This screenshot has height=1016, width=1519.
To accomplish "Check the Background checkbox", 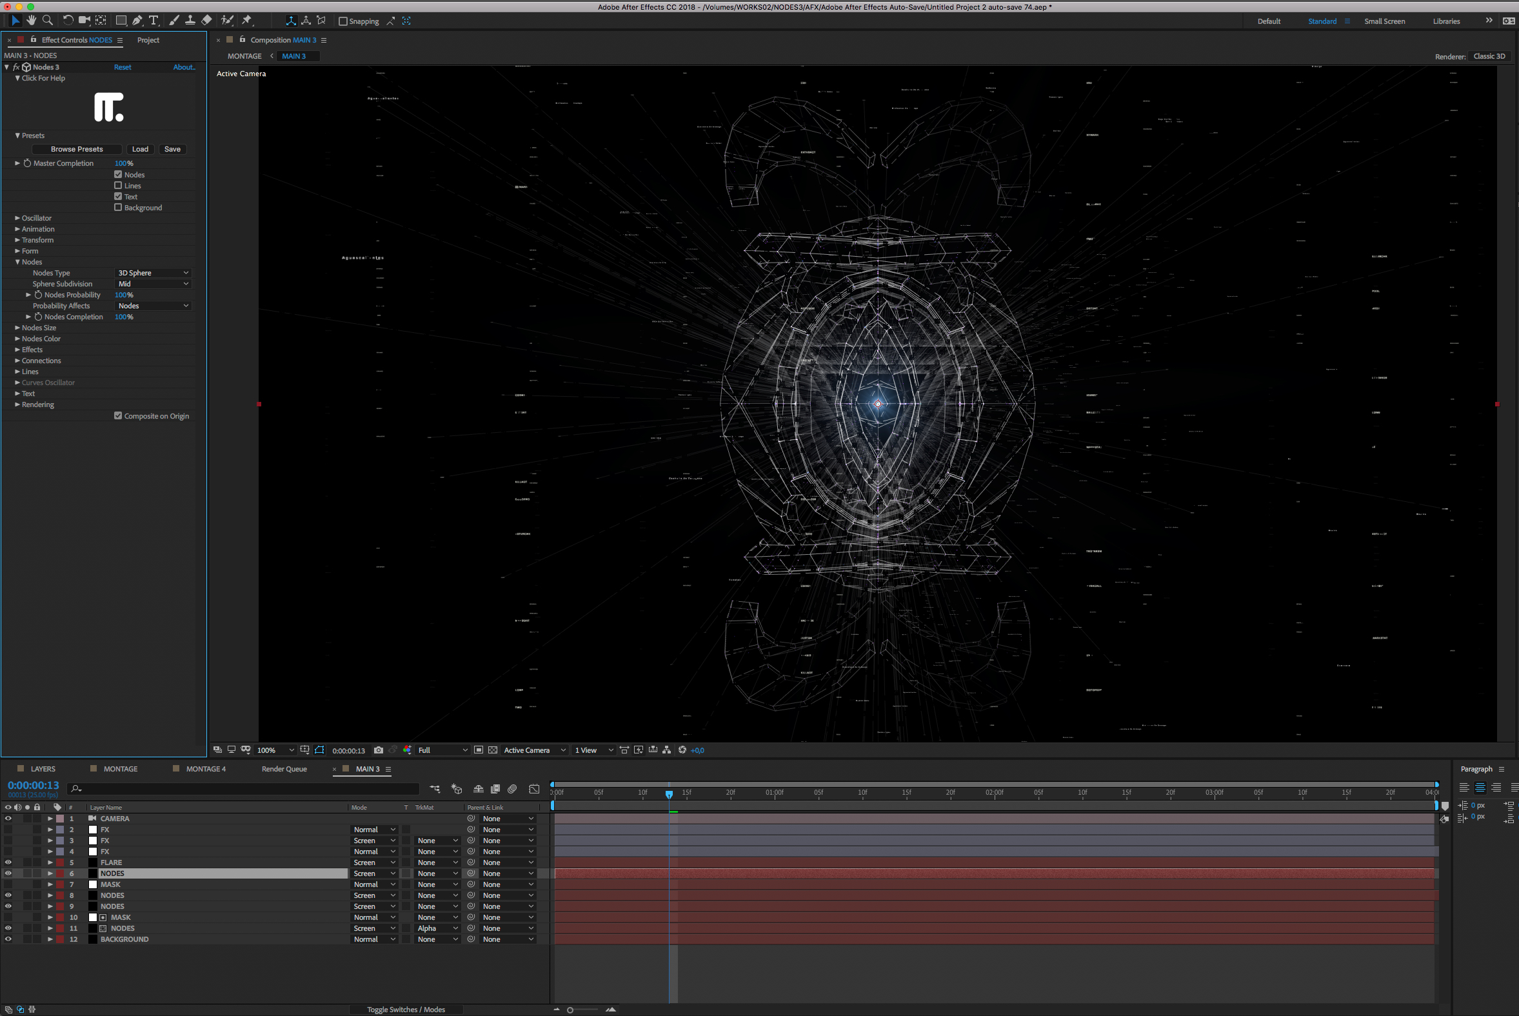I will click(x=118, y=207).
